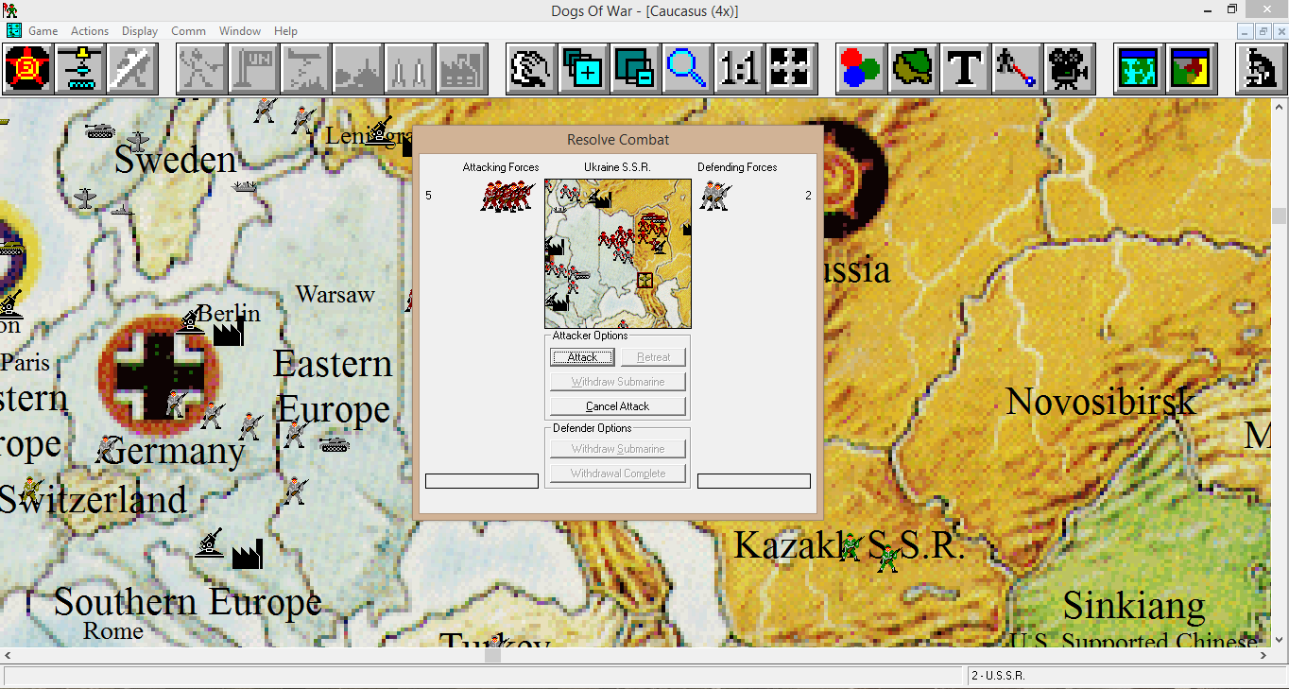Click the Warsaw city label
The image size is (1289, 689).
(x=335, y=294)
